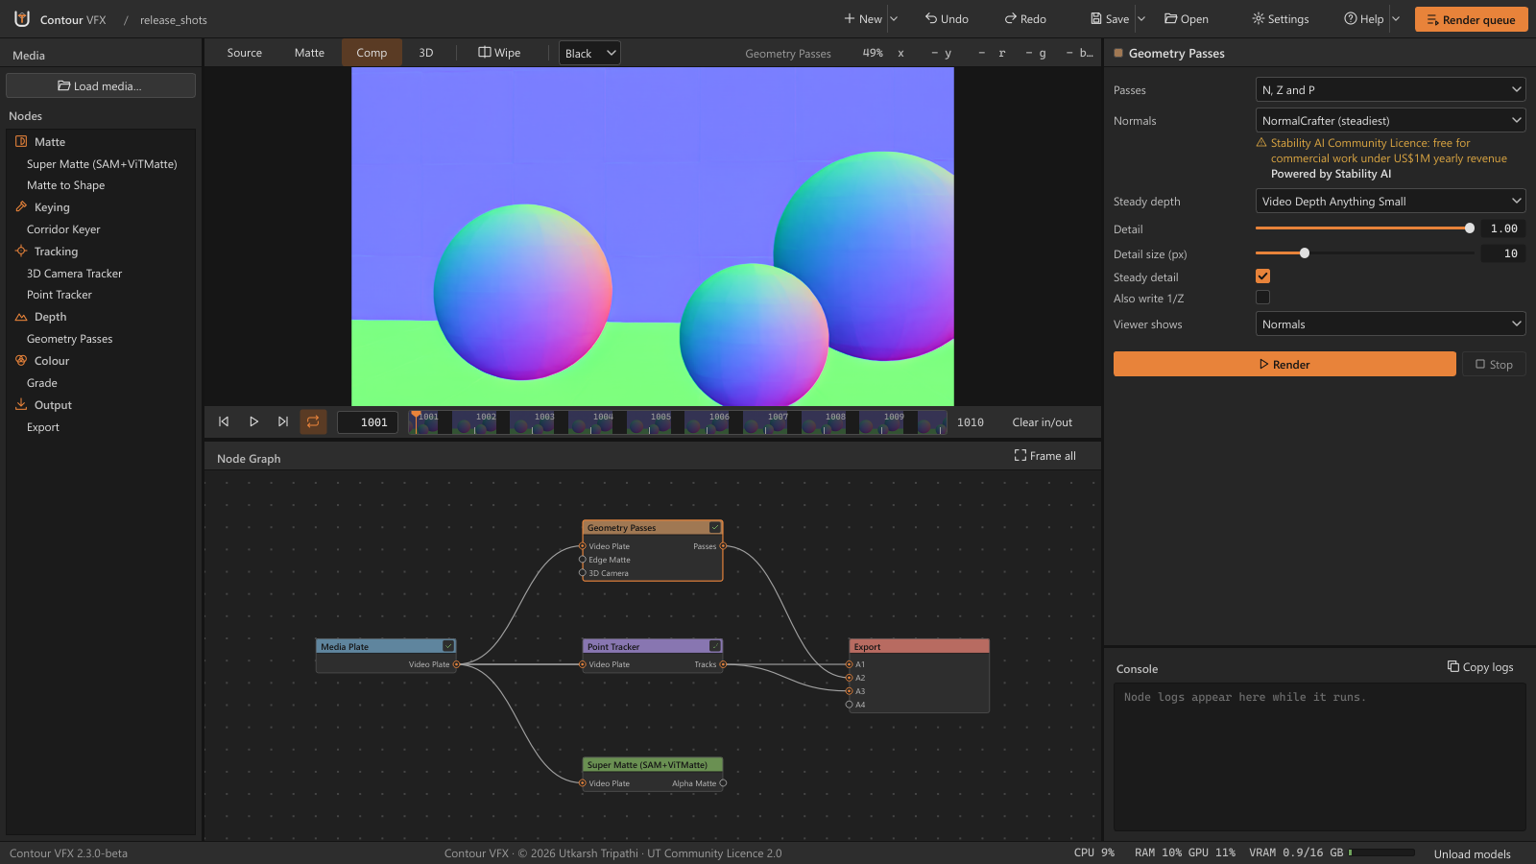Open the Steady depth dropdown
This screenshot has height=864, width=1536.
click(1390, 201)
